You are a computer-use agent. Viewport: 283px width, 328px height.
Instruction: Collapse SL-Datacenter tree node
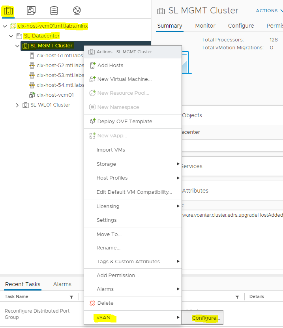(x=11, y=36)
